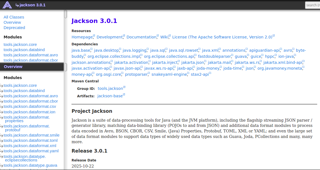Click external-link icon after java.desktop

click(120, 49)
